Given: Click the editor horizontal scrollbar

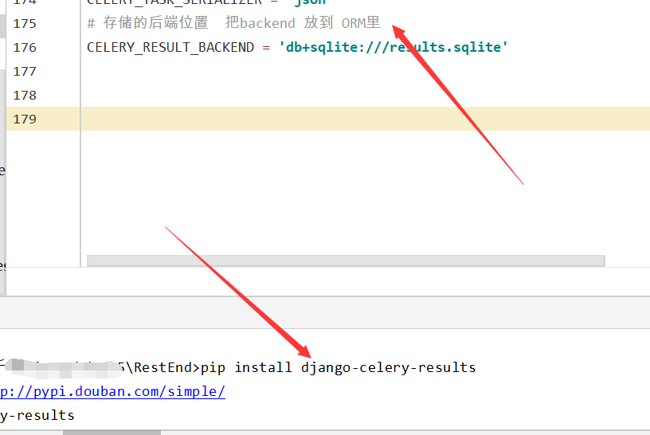Looking at the screenshot, I should click(x=346, y=261).
